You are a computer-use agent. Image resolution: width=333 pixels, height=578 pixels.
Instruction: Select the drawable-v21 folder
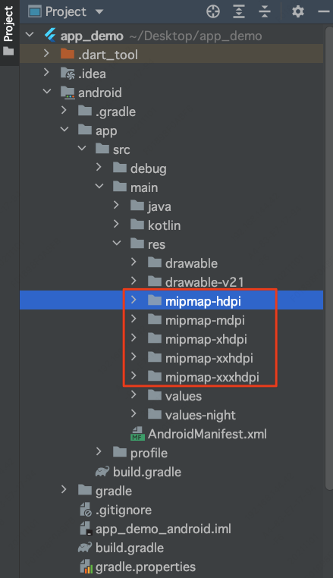point(196,282)
